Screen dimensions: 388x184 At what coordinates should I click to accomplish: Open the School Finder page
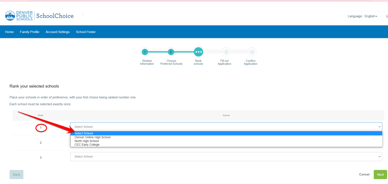(x=86, y=32)
